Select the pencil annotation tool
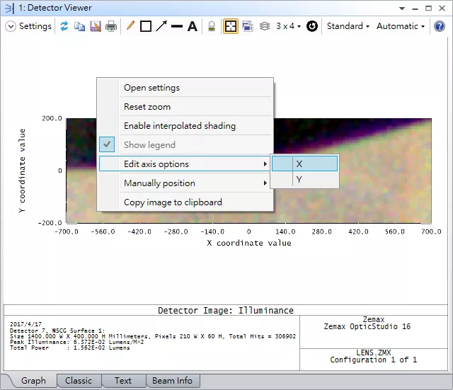 point(130,26)
